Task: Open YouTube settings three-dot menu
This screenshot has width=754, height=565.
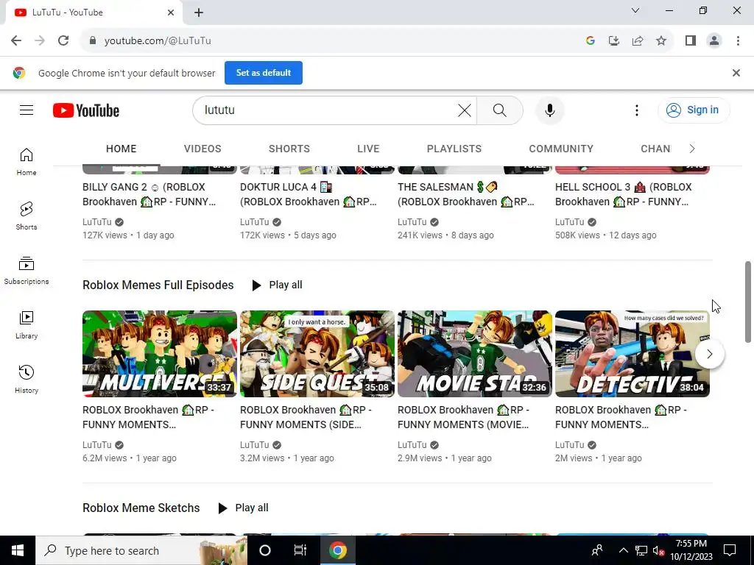Action: pyautogui.click(x=637, y=110)
